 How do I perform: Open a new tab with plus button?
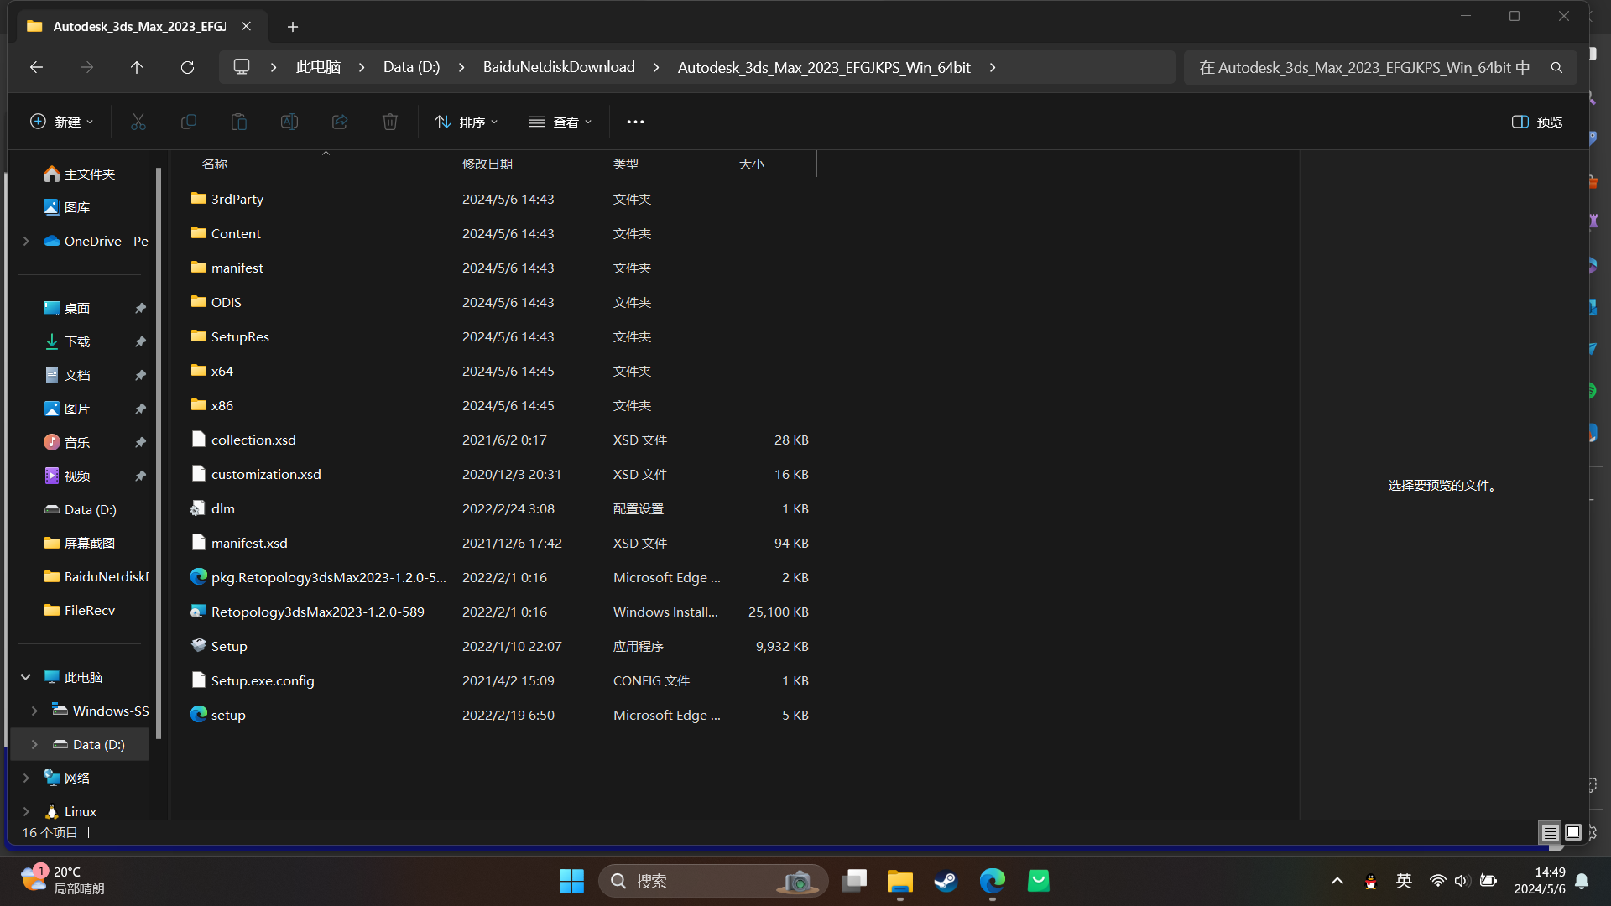(x=293, y=27)
